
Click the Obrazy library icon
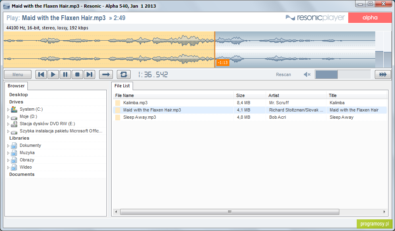pyautogui.click(x=14, y=160)
